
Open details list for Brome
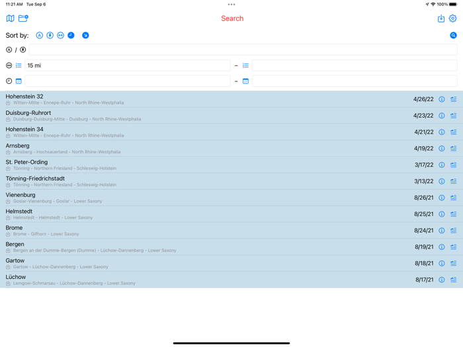pyautogui.click(x=454, y=231)
